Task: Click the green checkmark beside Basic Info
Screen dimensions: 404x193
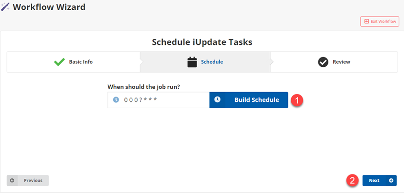Action: (60, 62)
